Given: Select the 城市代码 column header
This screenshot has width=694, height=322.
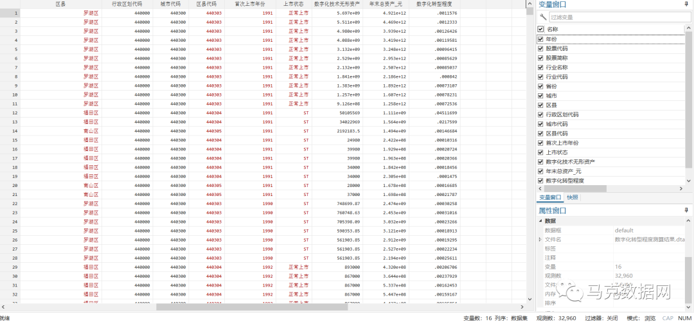Looking at the screenshot, I should (x=171, y=4).
